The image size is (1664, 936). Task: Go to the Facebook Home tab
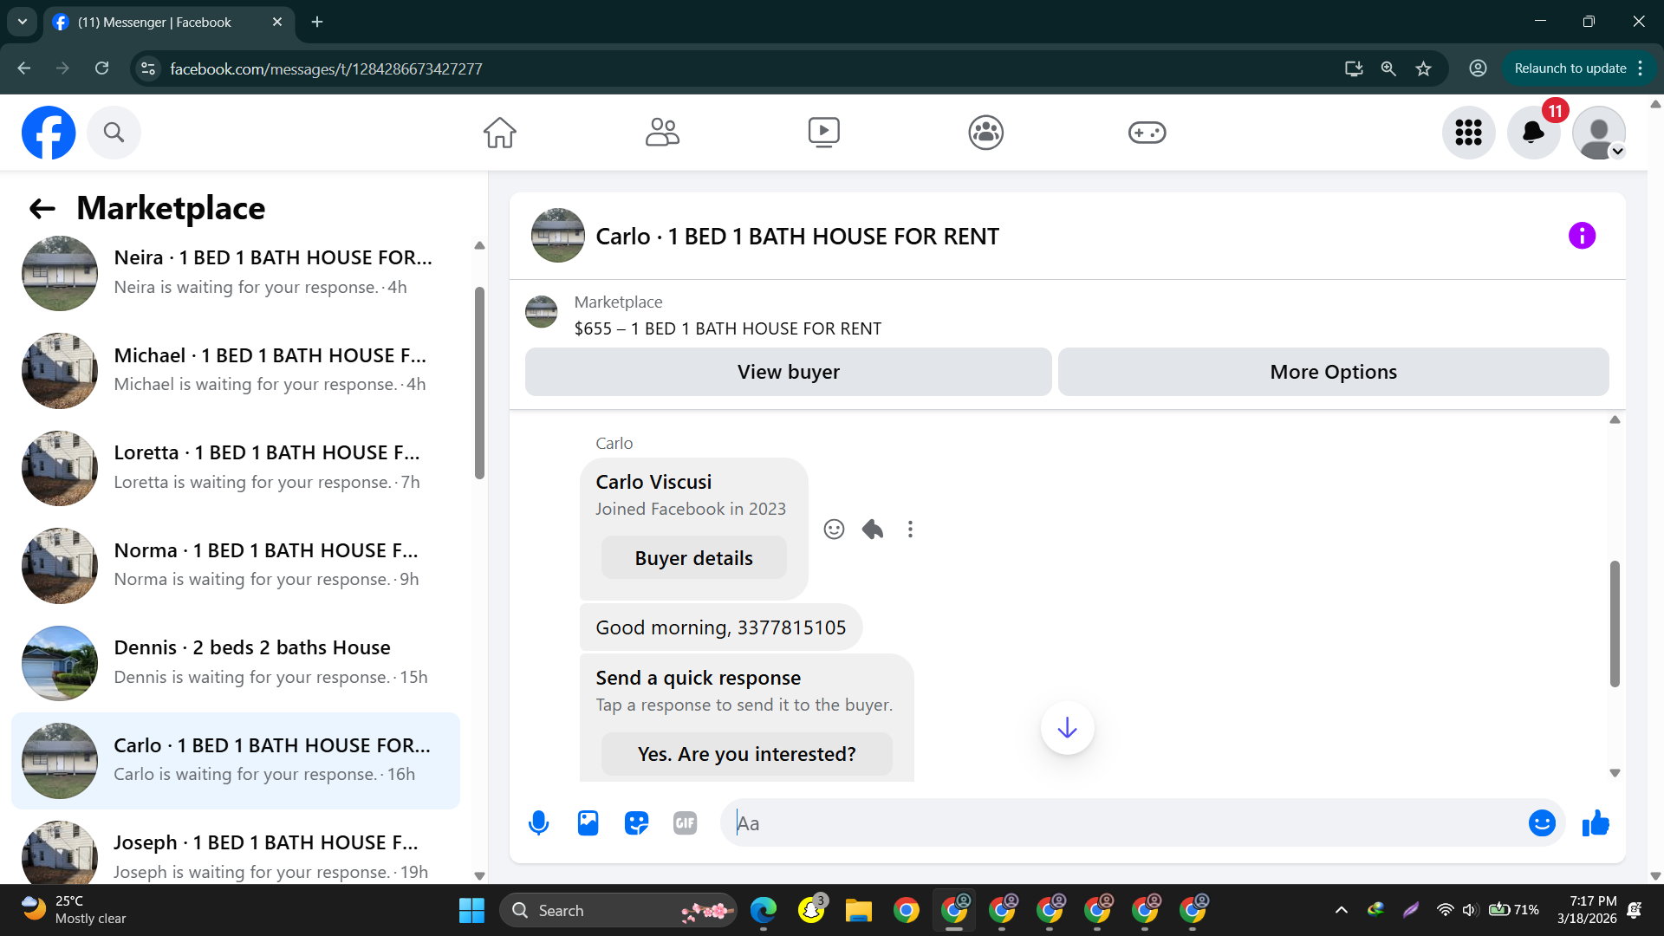pos(499,133)
